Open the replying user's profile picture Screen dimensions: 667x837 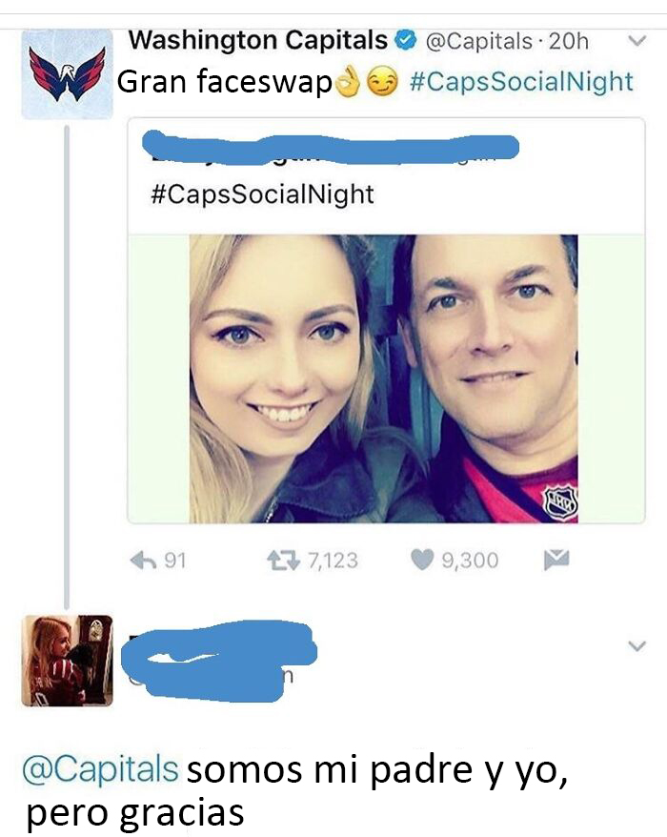68,661
